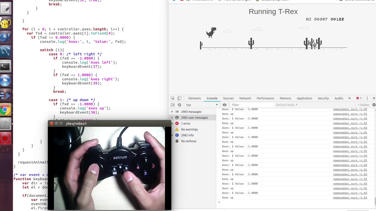Select the 'No verbose' sidebar row
376x211 pixels.
coord(193,141)
